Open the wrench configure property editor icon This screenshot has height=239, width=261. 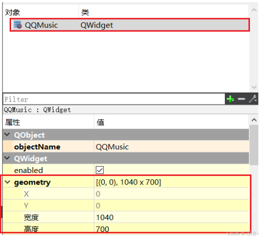(x=253, y=99)
